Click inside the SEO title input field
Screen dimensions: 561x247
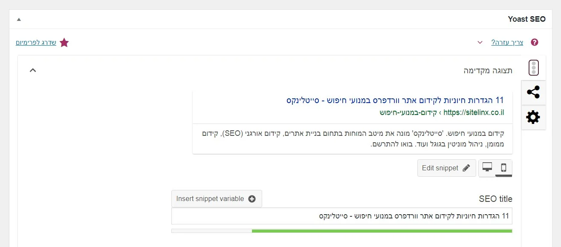[341, 216]
